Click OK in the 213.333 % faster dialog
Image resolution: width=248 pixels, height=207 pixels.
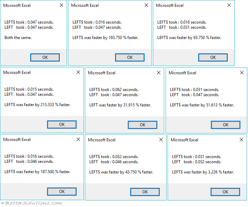tap(62, 125)
